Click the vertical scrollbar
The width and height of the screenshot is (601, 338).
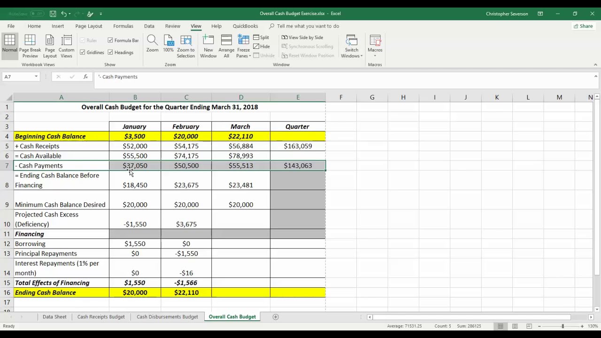(x=597, y=188)
